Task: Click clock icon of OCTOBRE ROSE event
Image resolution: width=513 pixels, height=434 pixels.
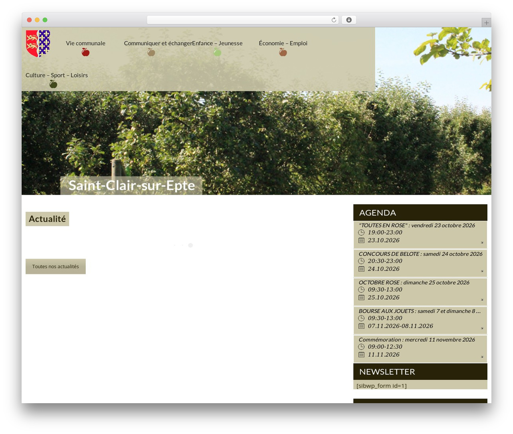Action: (x=361, y=289)
